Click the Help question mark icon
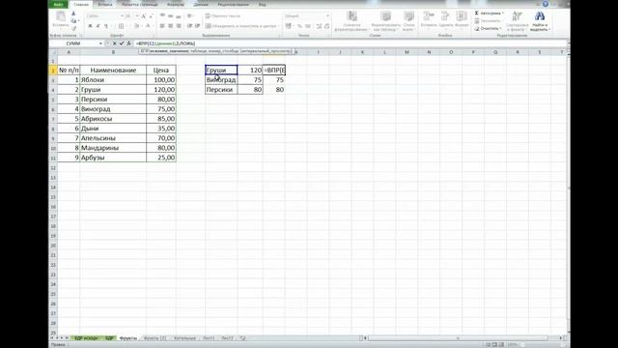618x348 pixels. click(546, 4)
